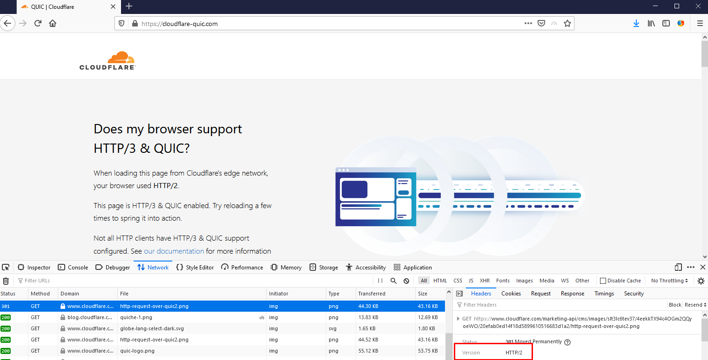Select the element picker icon in DevTools
The image size is (708, 360).
coord(6,267)
